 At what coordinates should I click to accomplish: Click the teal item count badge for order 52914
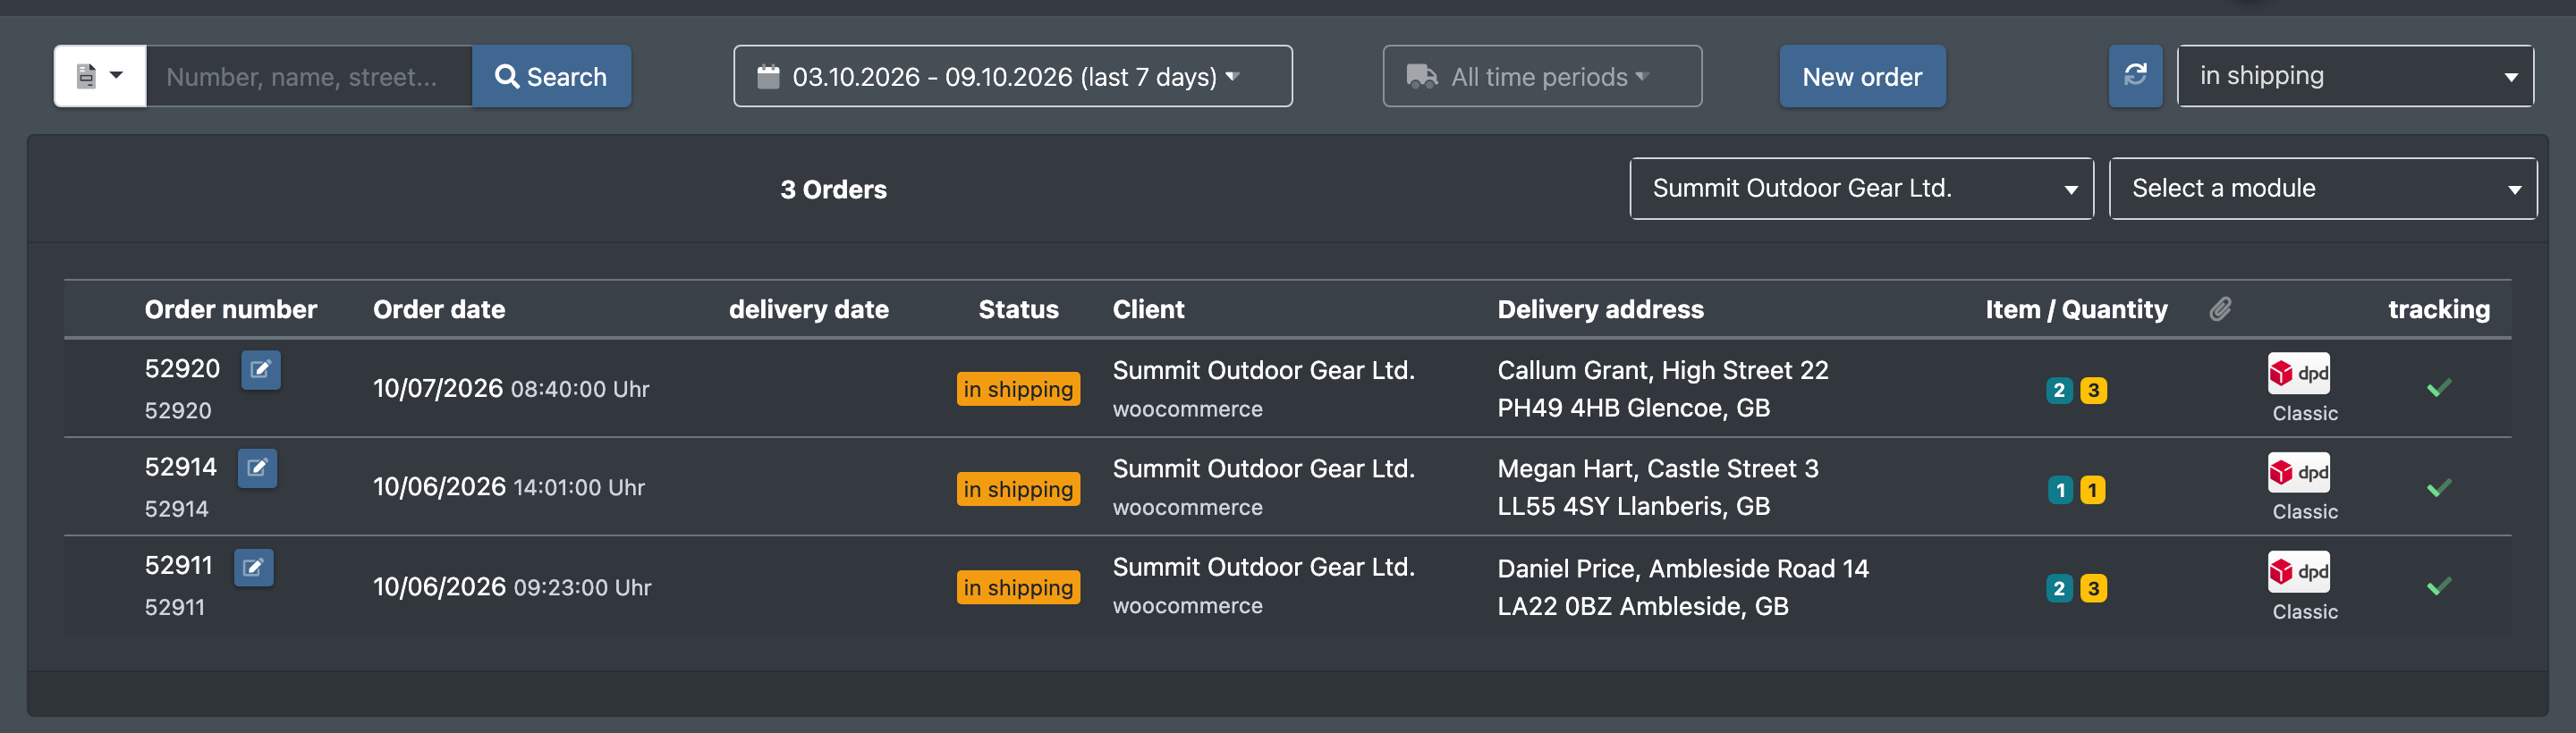point(2060,490)
